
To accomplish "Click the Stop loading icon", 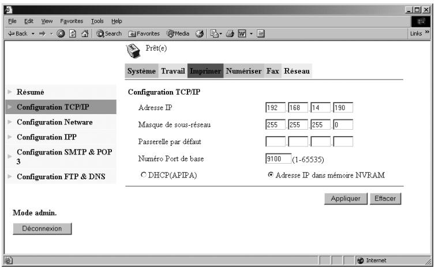I will click(x=61, y=33).
